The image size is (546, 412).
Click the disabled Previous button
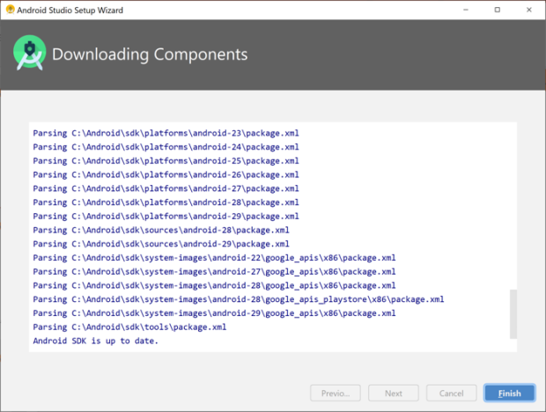[336, 394]
